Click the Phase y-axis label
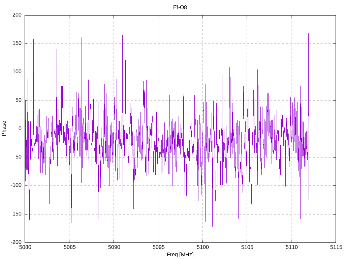 click(4, 128)
